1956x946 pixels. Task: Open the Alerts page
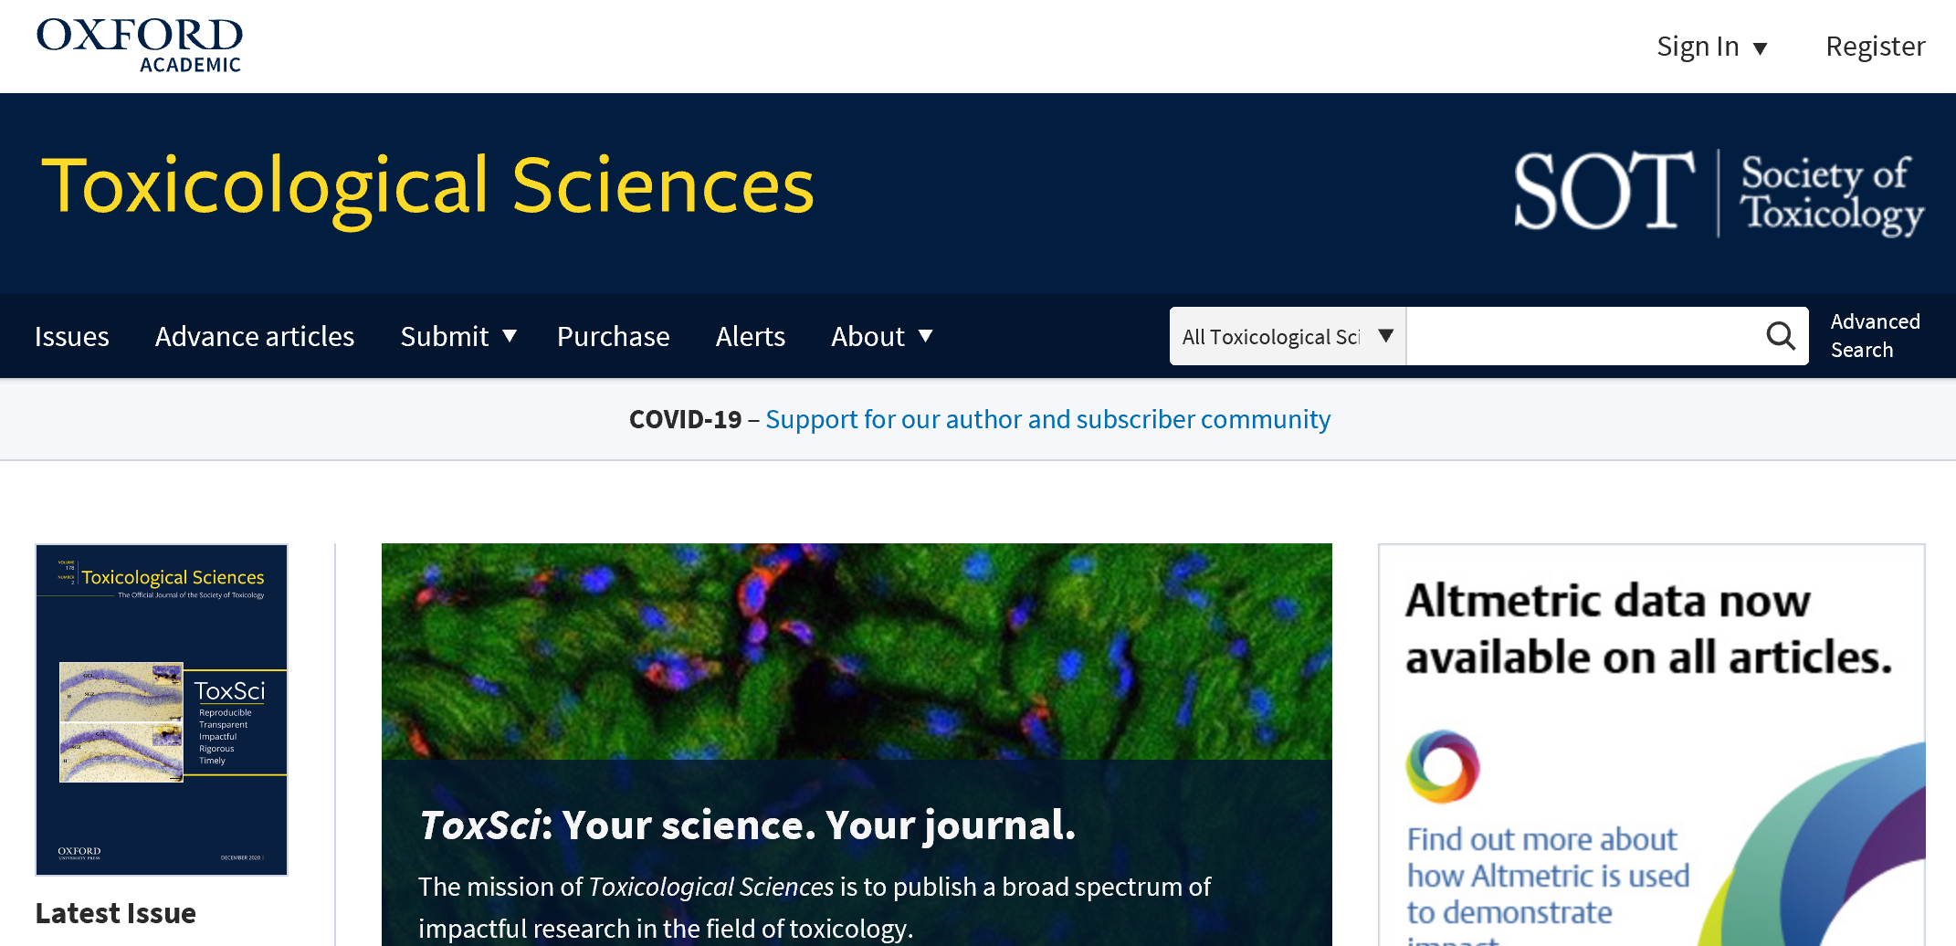(751, 336)
